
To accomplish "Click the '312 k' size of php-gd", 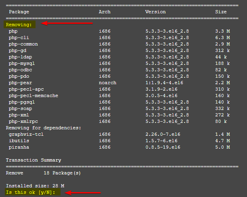I will pos(222,50).
